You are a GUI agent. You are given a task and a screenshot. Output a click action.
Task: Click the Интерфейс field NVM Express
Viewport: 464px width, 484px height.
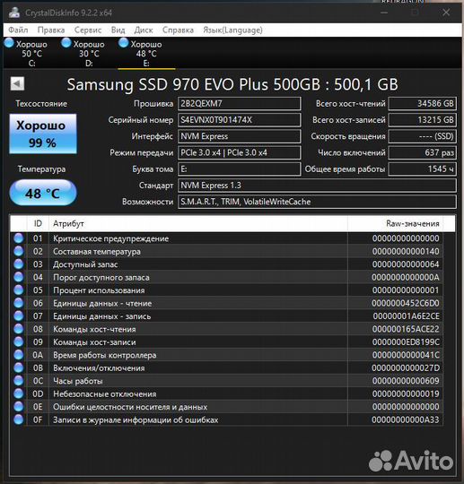coord(240,136)
